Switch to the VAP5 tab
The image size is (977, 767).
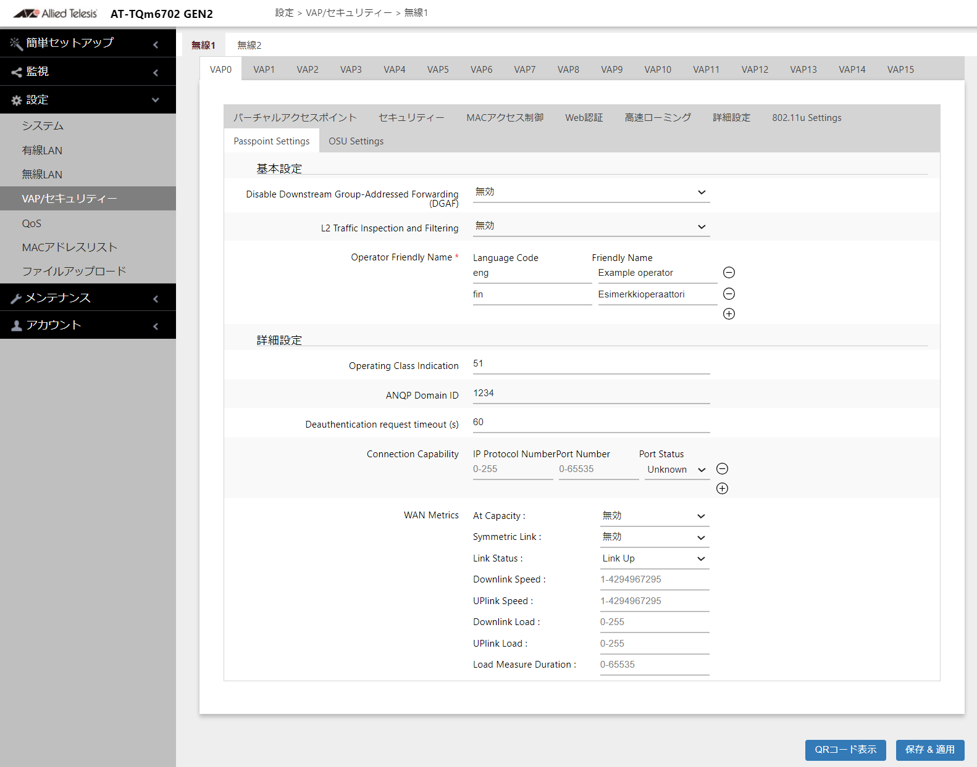(438, 69)
